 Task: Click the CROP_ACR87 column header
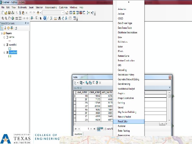95,92
